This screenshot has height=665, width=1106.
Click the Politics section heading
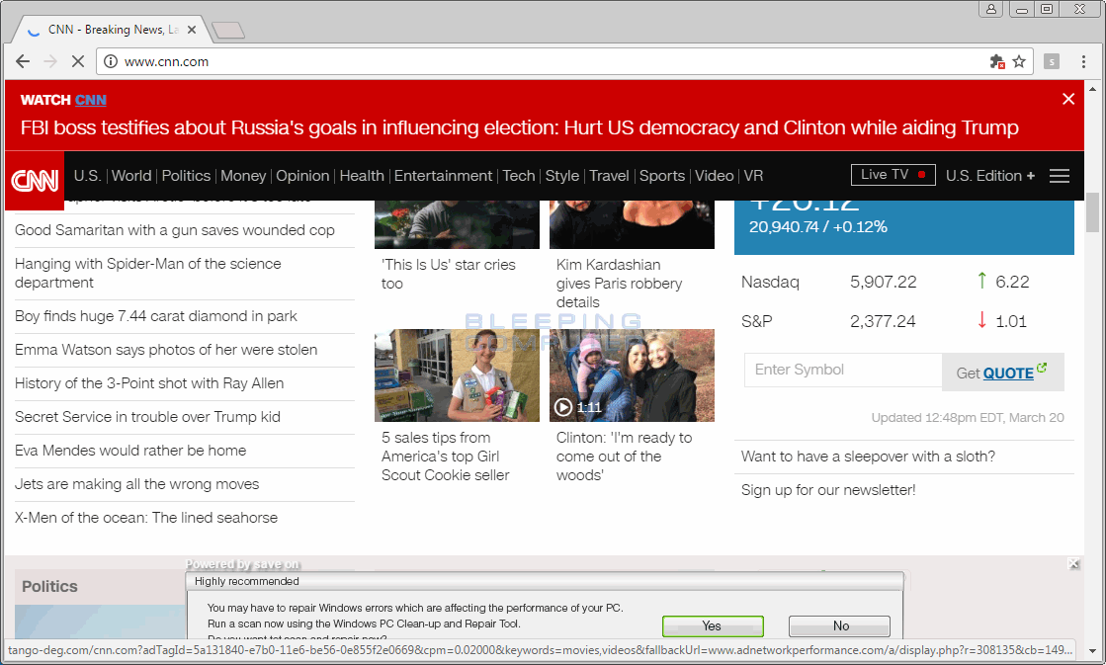tap(49, 587)
